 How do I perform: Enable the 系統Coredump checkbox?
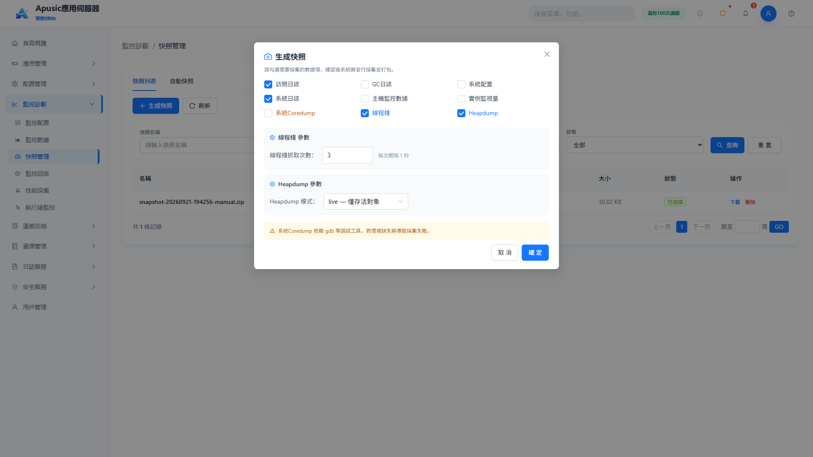[268, 113]
